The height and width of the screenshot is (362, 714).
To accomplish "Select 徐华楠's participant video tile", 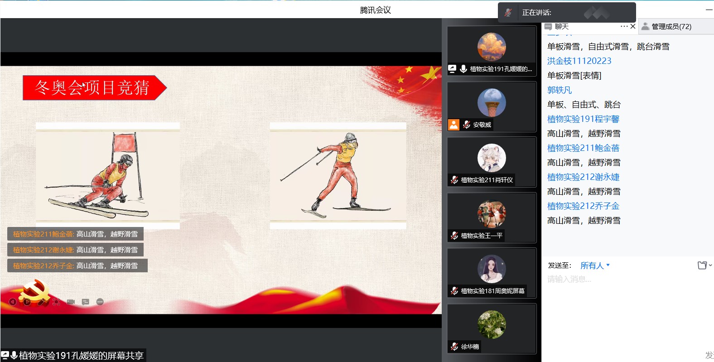I will point(492,328).
